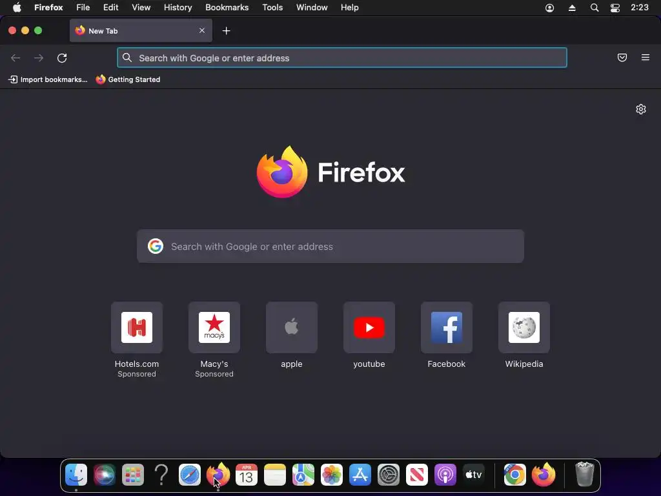Open Calendar from the Dock
Screen dimensions: 661x496
click(x=246, y=475)
